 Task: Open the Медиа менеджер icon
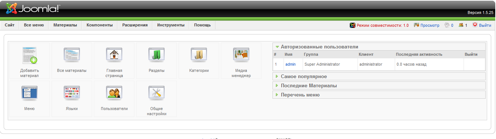[241, 61]
